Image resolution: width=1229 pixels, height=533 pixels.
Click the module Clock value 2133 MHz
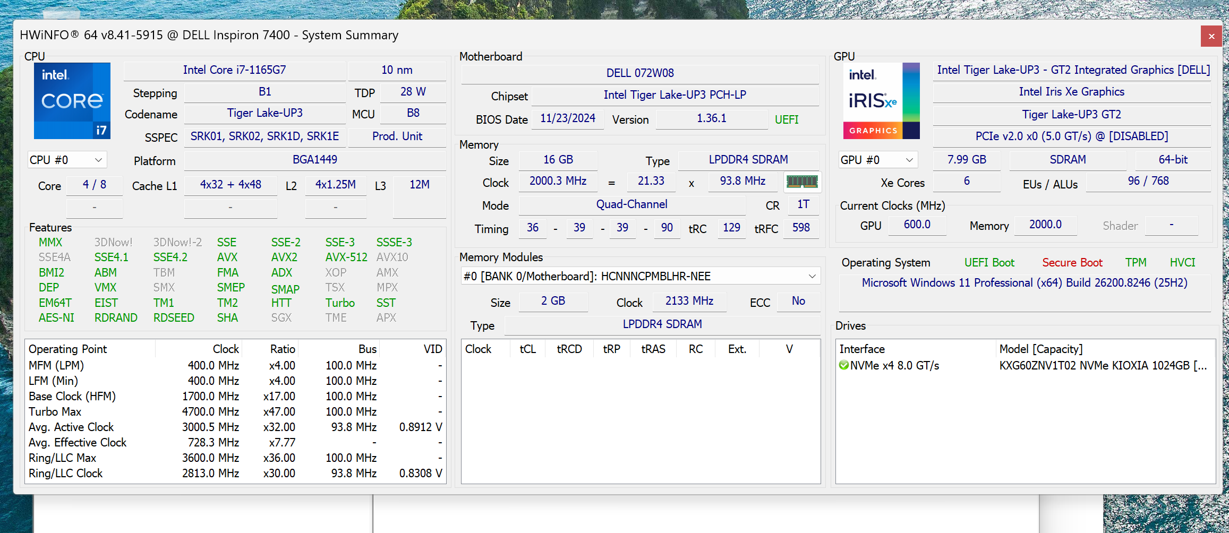click(x=689, y=301)
